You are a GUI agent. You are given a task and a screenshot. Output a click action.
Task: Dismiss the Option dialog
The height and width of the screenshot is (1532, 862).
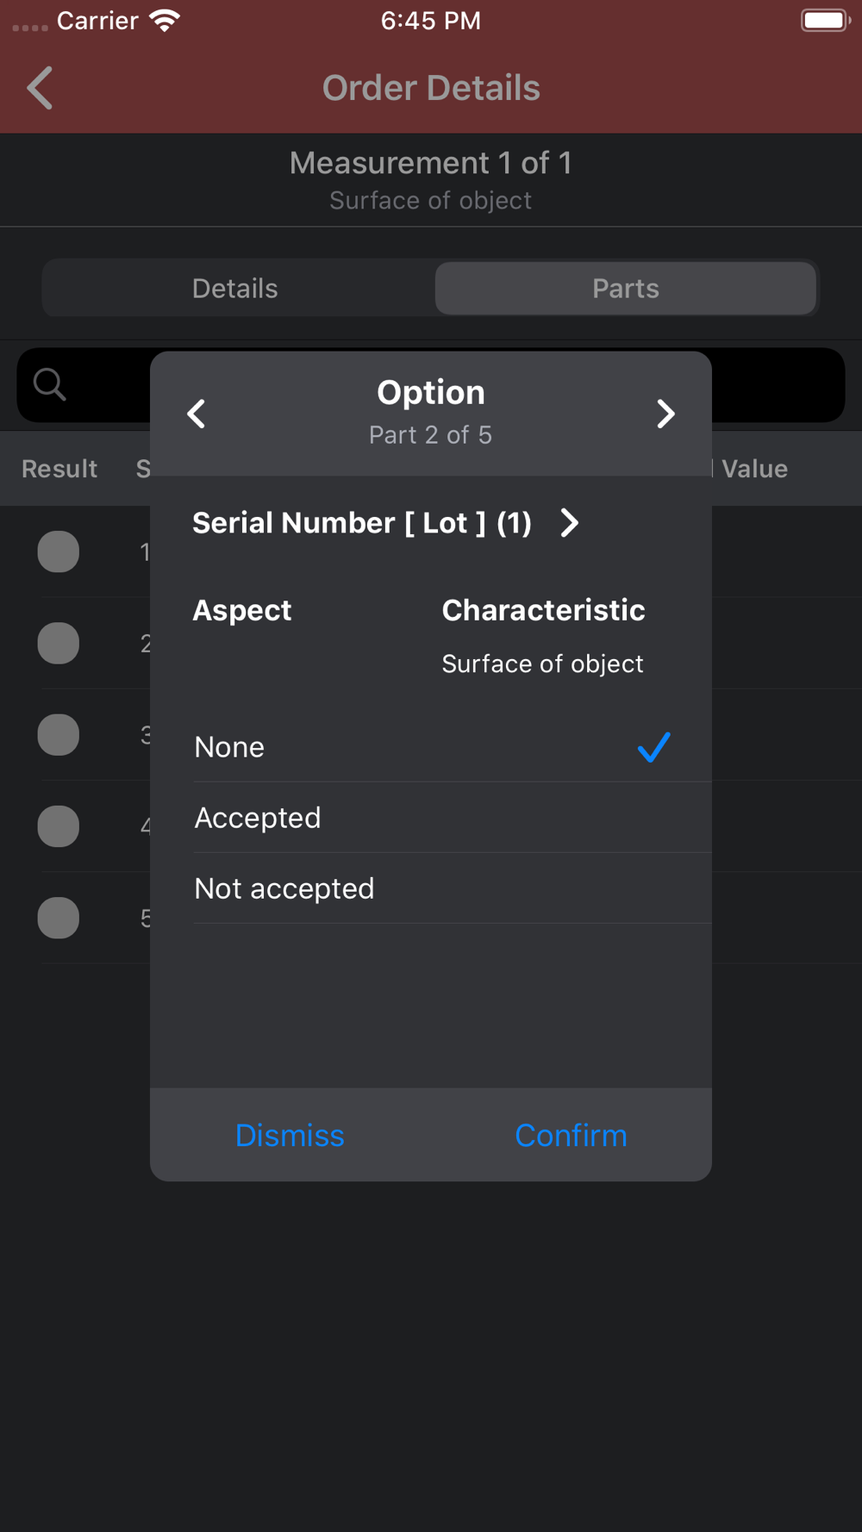(x=290, y=1135)
